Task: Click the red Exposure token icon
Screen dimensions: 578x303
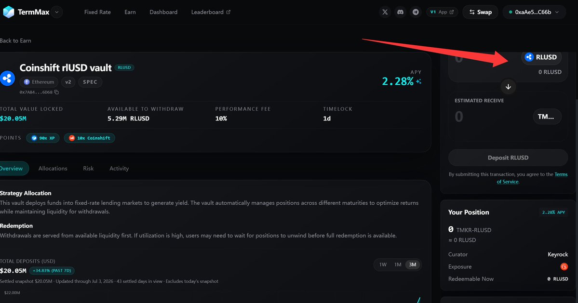Action: (x=564, y=266)
